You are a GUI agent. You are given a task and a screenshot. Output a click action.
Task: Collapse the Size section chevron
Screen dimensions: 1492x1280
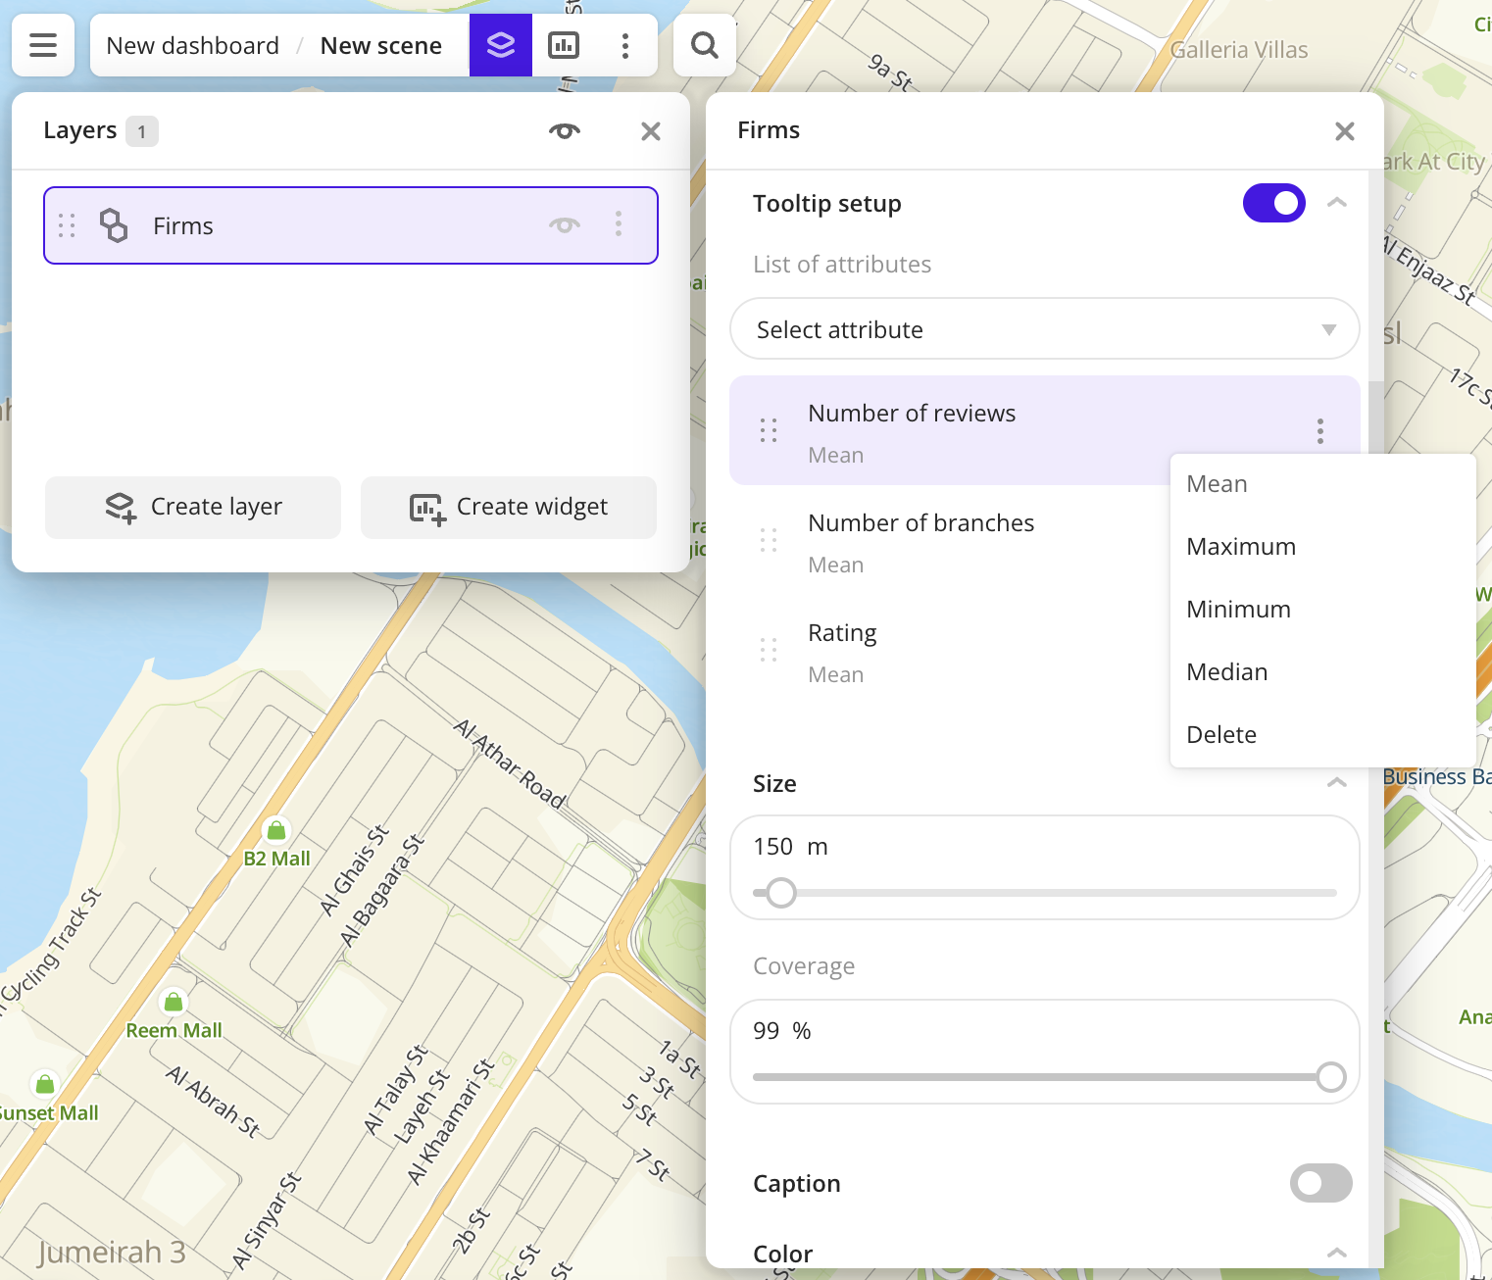pyautogui.click(x=1336, y=783)
